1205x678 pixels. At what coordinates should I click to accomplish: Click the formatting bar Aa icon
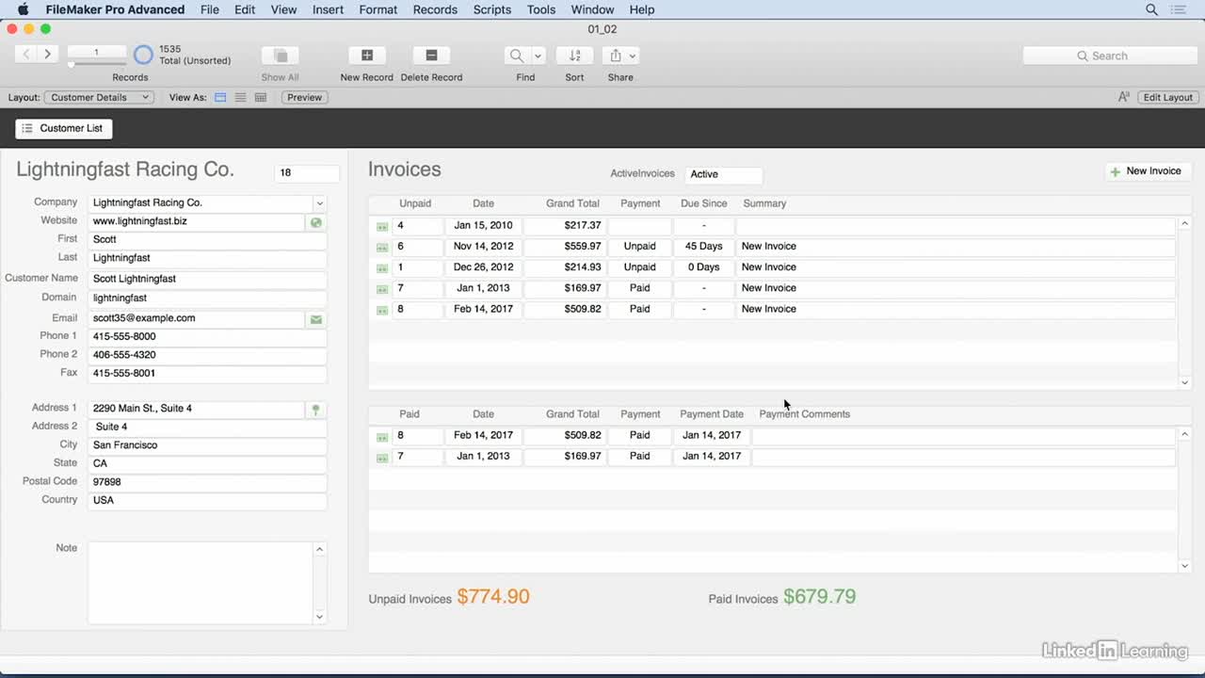(1123, 97)
